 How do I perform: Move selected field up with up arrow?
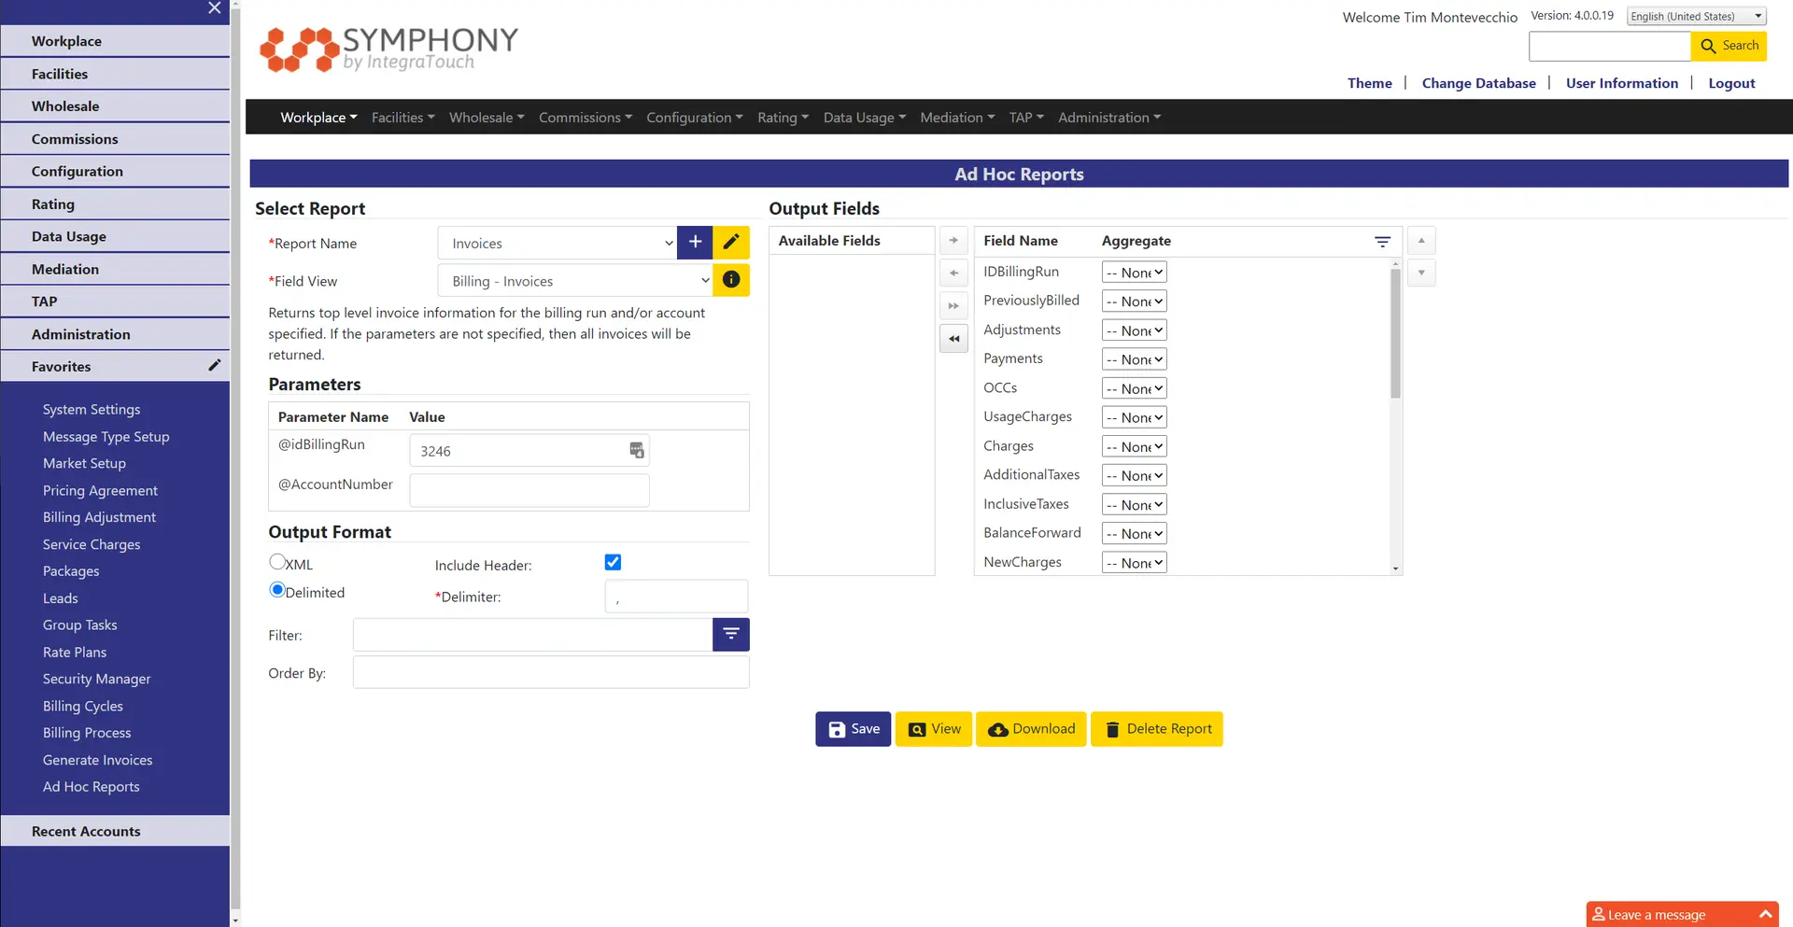[1420, 241]
